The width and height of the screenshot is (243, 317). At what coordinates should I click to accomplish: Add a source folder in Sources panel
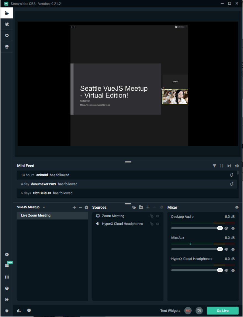(x=141, y=207)
